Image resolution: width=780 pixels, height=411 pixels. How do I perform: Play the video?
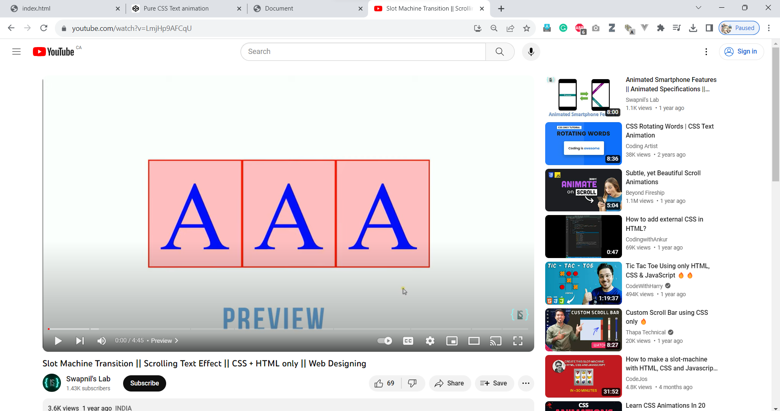(x=58, y=341)
